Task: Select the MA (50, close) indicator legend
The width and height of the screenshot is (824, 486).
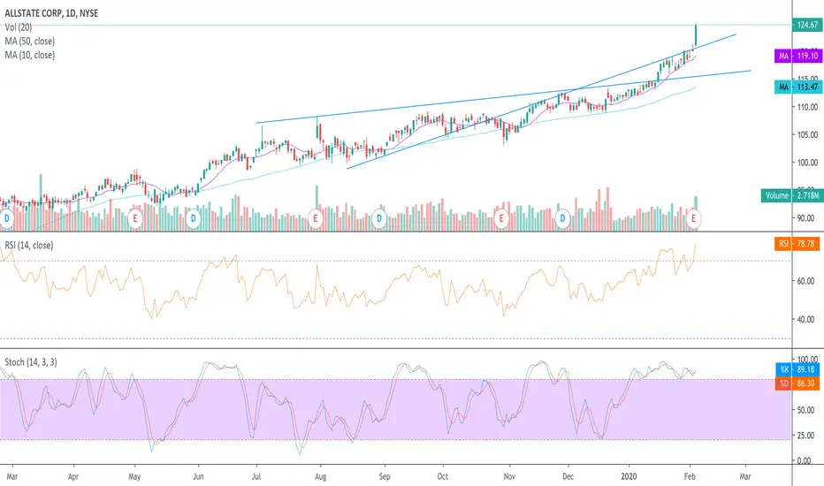Action: 30,41
